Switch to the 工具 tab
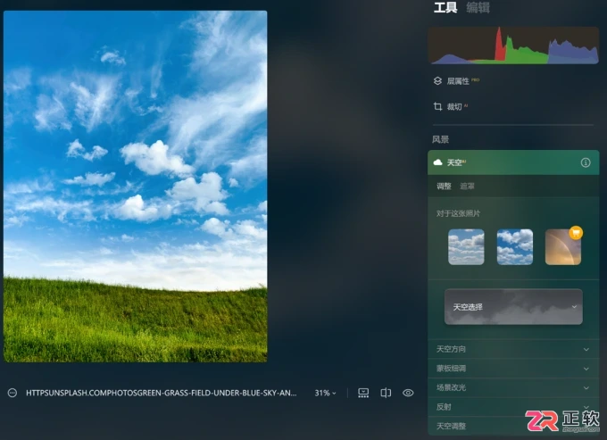The image size is (607, 440). (445, 7)
